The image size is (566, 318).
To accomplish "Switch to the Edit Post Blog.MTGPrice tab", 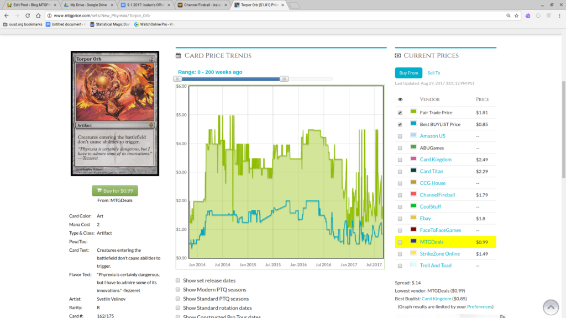I will [32, 5].
